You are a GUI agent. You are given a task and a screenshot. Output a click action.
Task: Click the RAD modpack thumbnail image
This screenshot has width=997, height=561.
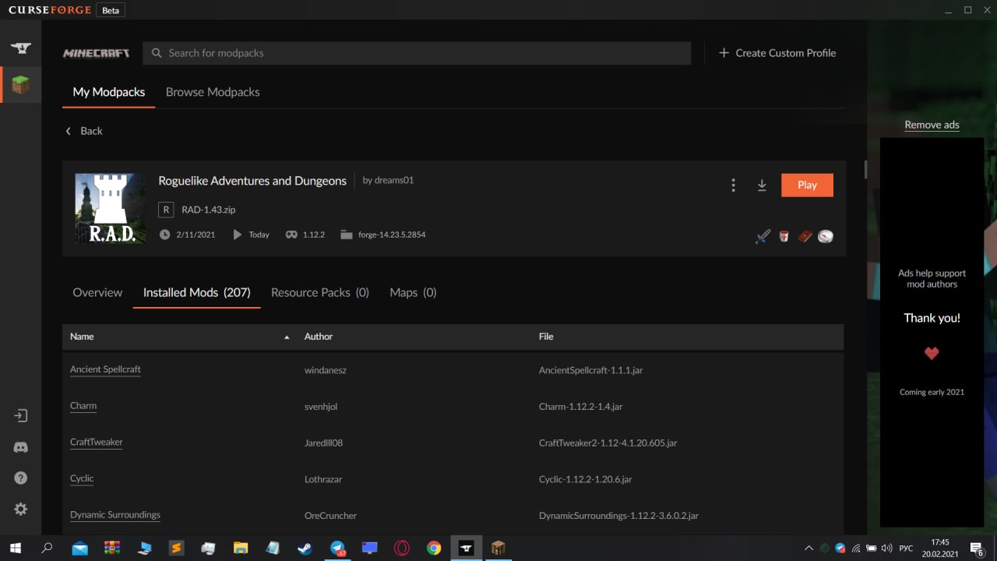[x=111, y=208]
